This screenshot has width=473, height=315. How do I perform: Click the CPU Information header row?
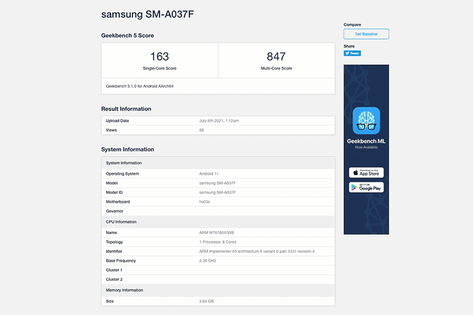point(218,222)
